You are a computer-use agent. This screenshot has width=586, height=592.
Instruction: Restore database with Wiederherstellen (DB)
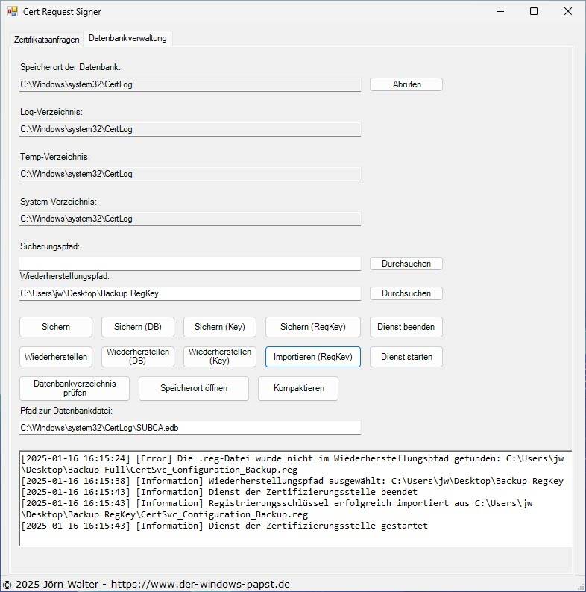[138, 357]
